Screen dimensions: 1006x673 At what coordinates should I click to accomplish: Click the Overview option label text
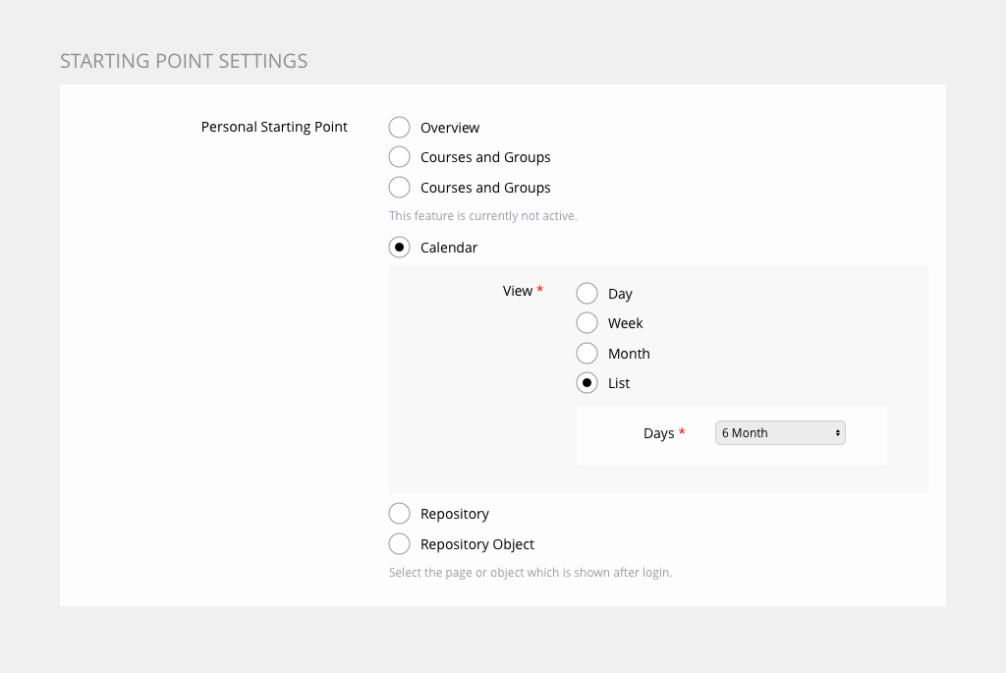pyautogui.click(x=450, y=128)
